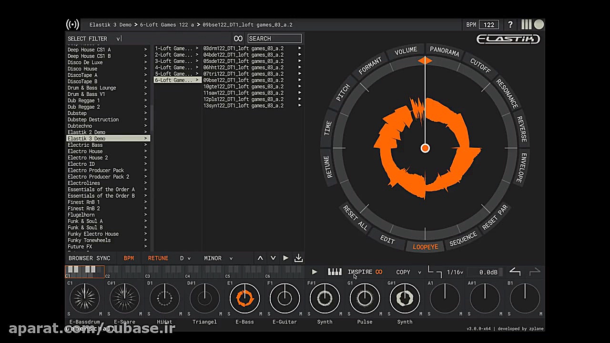
Task: Solo the E-Bassdrum C1 pad
Action: (69, 314)
